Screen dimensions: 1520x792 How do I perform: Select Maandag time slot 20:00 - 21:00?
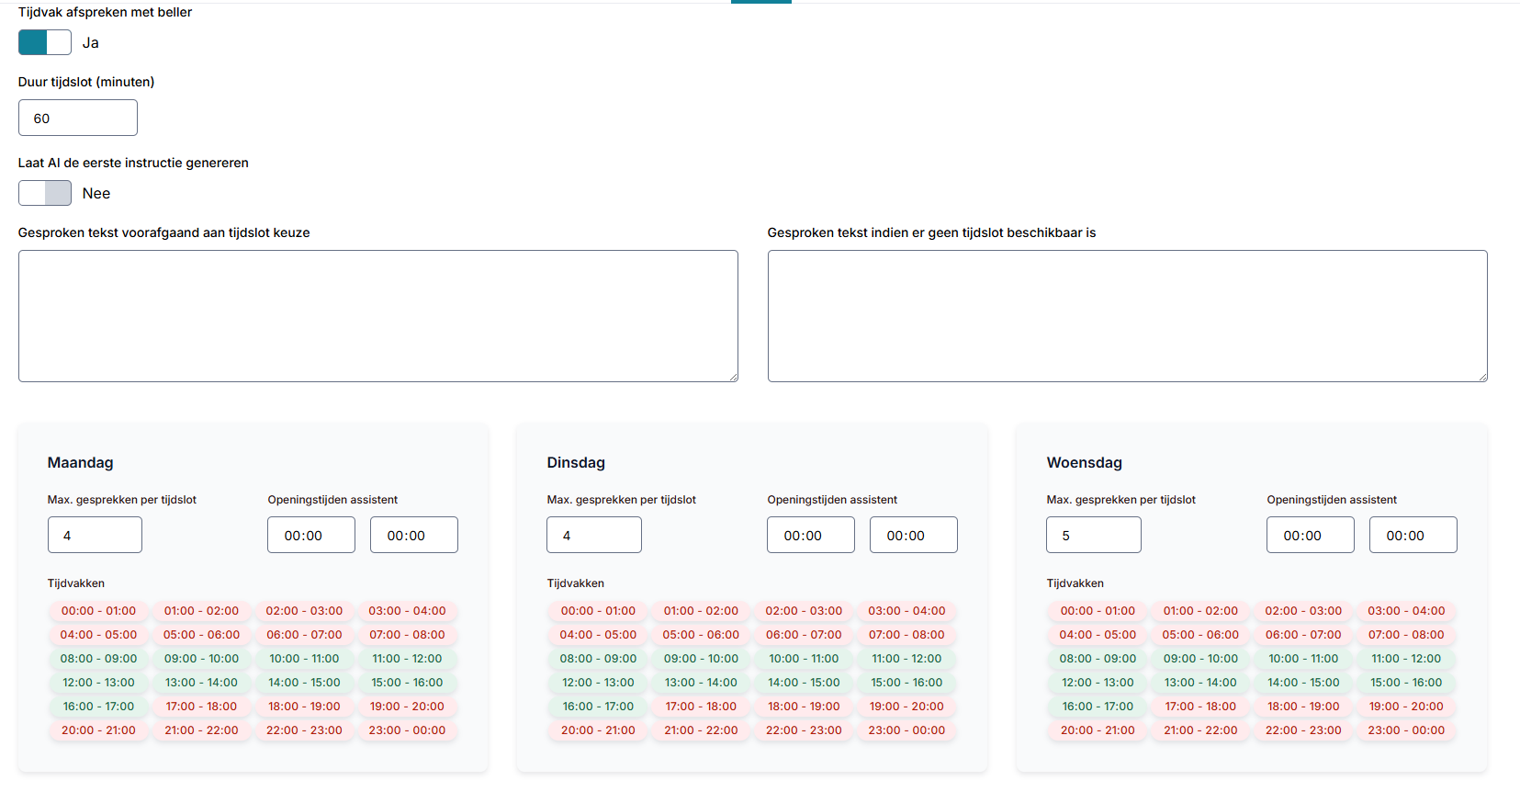98,730
